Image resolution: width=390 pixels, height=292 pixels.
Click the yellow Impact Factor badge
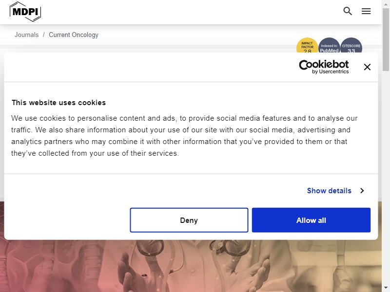pos(307,46)
